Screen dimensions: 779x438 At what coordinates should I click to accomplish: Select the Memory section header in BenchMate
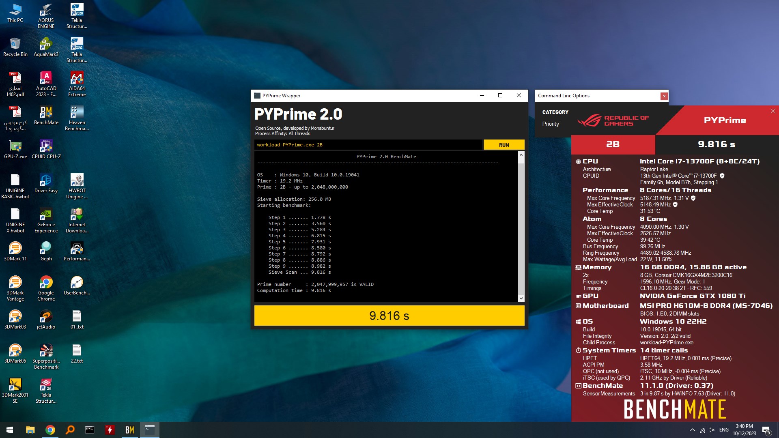[597, 267]
